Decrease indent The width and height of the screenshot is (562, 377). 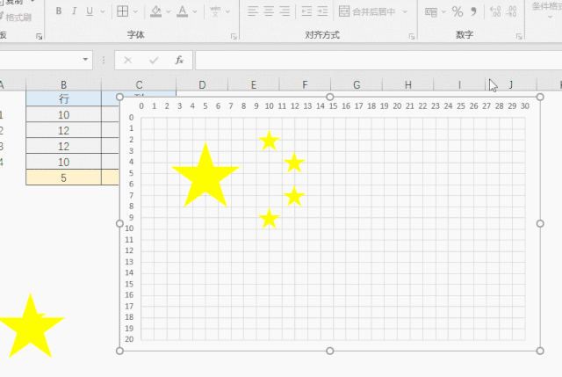click(x=306, y=11)
